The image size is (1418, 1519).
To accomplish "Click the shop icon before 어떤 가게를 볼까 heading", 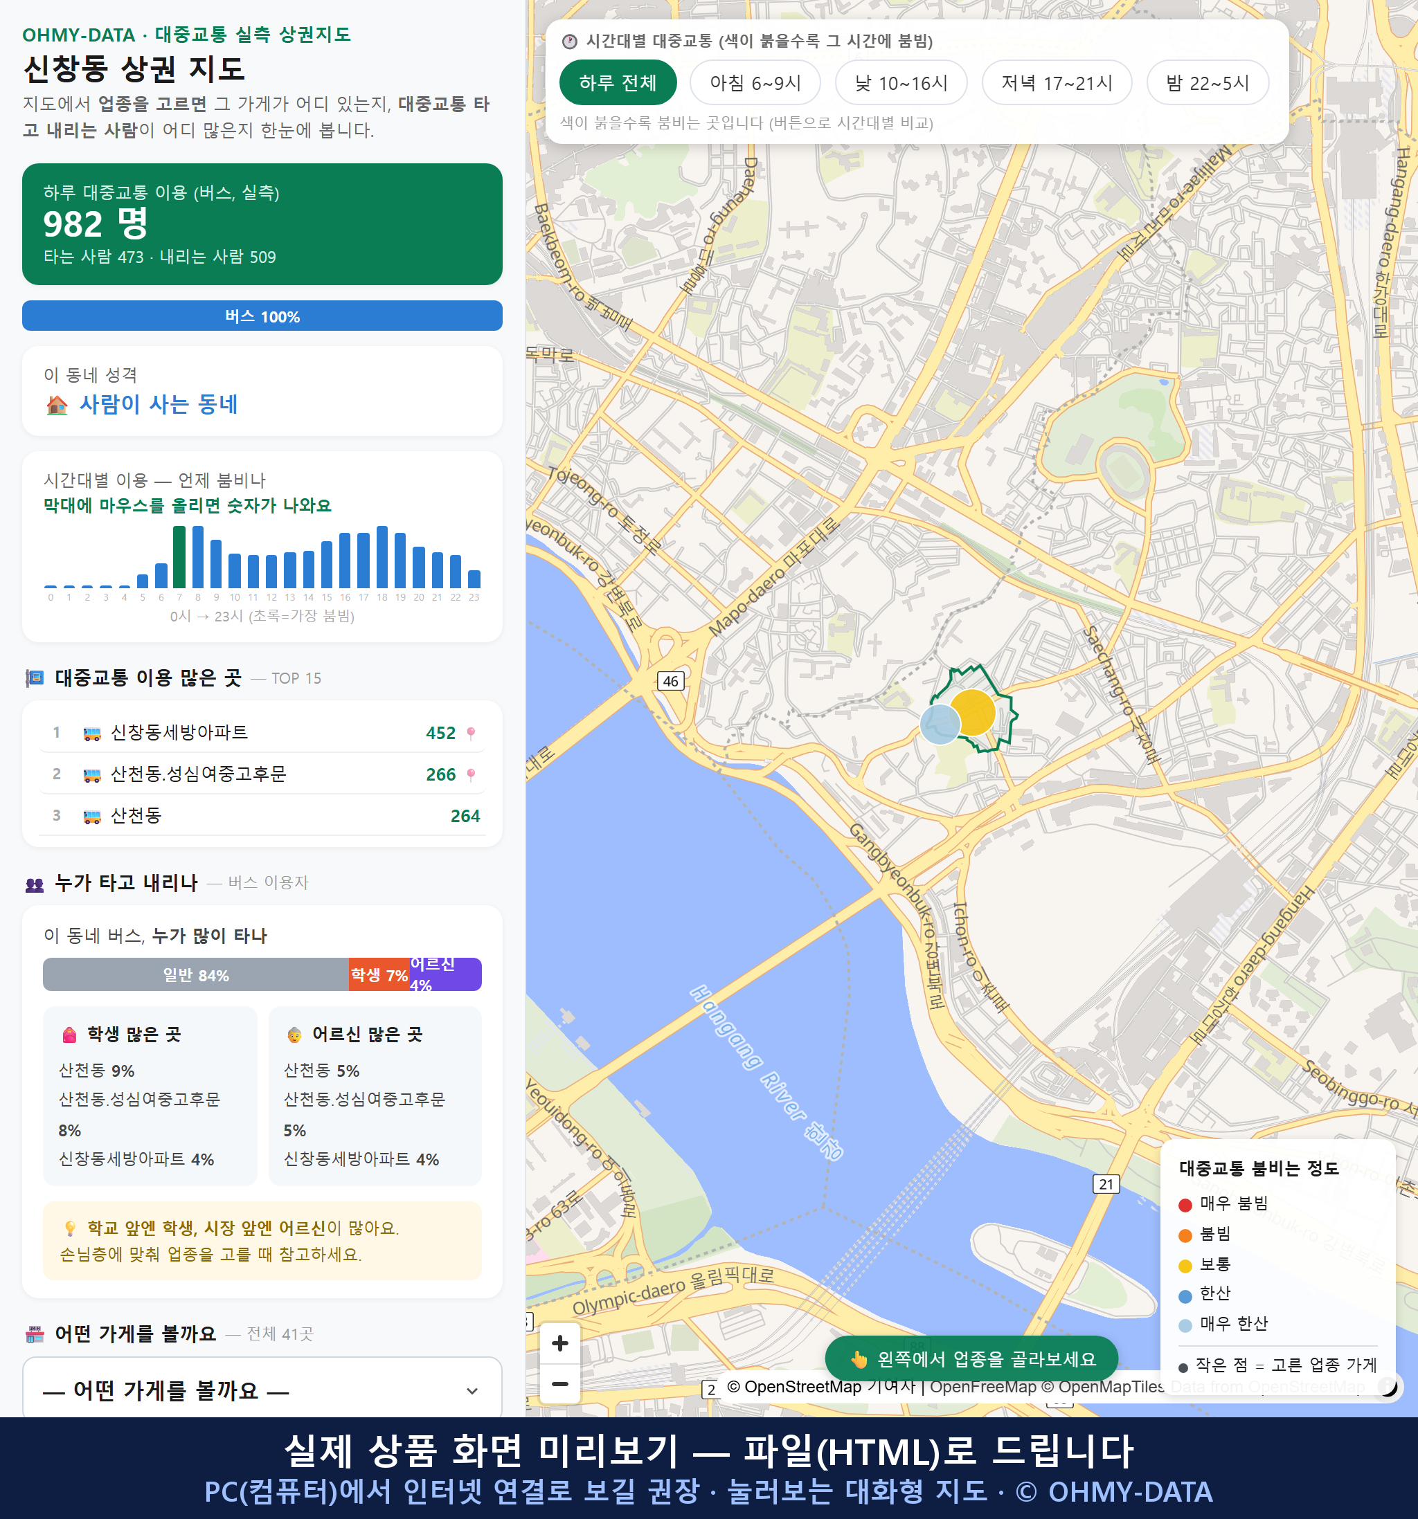I will (x=35, y=1334).
